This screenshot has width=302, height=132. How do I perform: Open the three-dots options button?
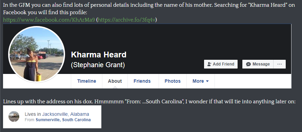(280, 64)
